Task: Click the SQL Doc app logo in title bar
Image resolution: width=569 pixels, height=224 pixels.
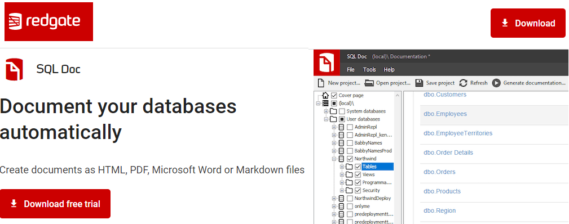Action: click(x=327, y=62)
